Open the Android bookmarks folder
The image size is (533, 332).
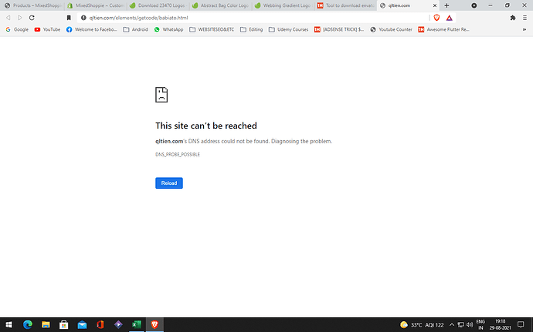pyautogui.click(x=136, y=29)
